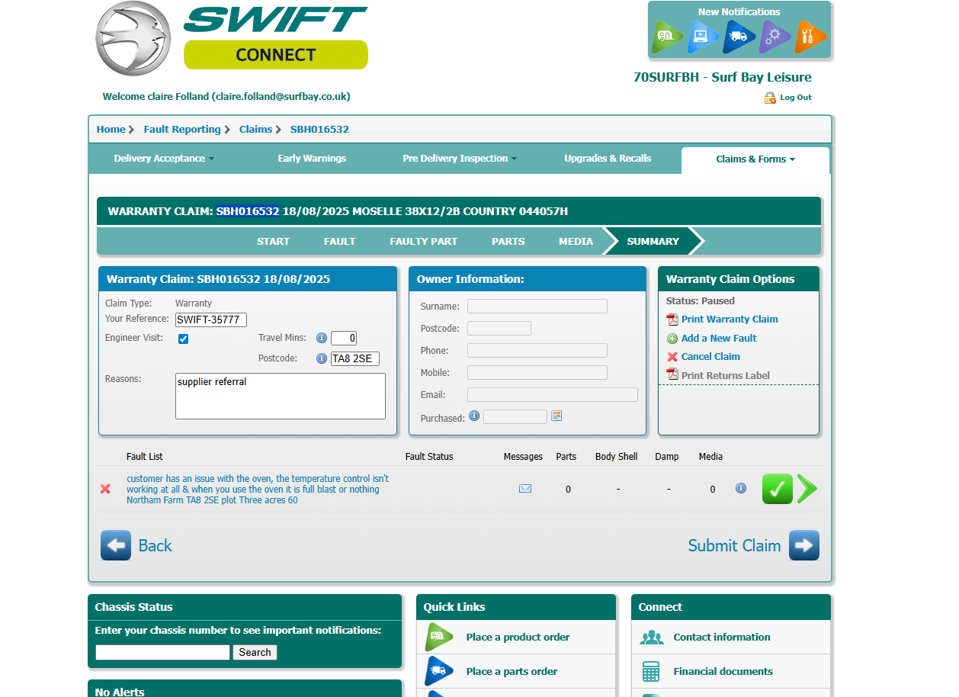This screenshot has height=697, width=959.
Task: Click the Place a parts order link text
Action: (512, 671)
